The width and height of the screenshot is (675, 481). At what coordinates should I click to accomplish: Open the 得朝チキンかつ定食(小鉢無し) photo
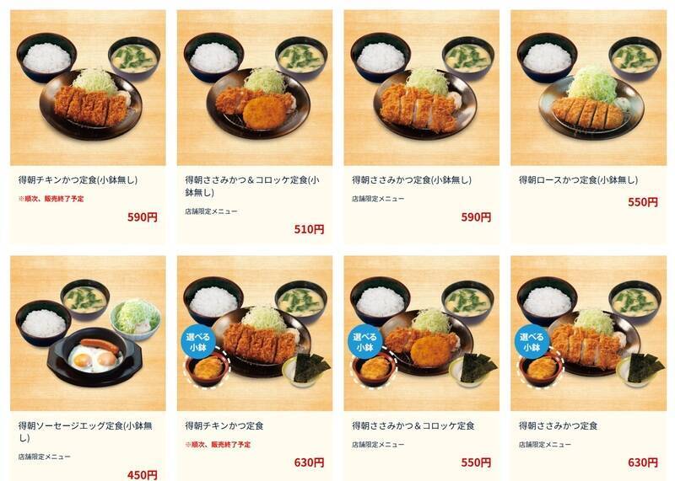88,88
